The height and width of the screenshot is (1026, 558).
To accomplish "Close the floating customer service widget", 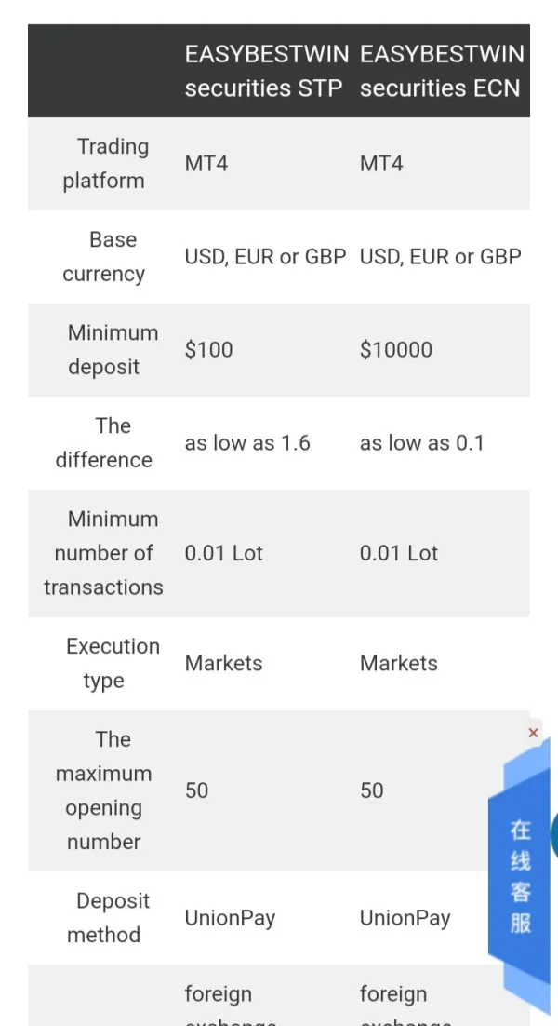I will (533, 733).
